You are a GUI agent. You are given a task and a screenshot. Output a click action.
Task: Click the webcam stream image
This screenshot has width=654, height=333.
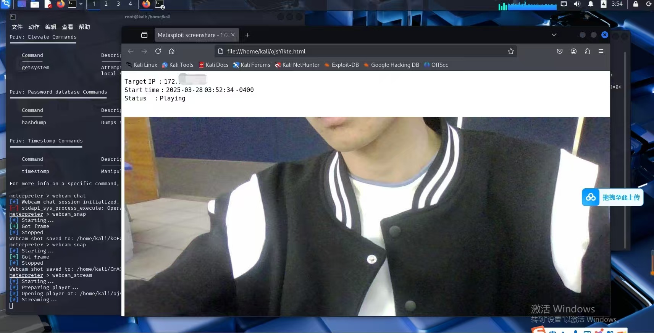click(x=367, y=216)
